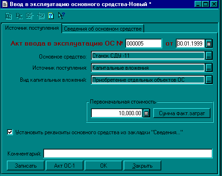The height and width of the screenshot is (176, 222).
Task: Click the 'Акт ОС-1' button
Action: coord(64,166)
